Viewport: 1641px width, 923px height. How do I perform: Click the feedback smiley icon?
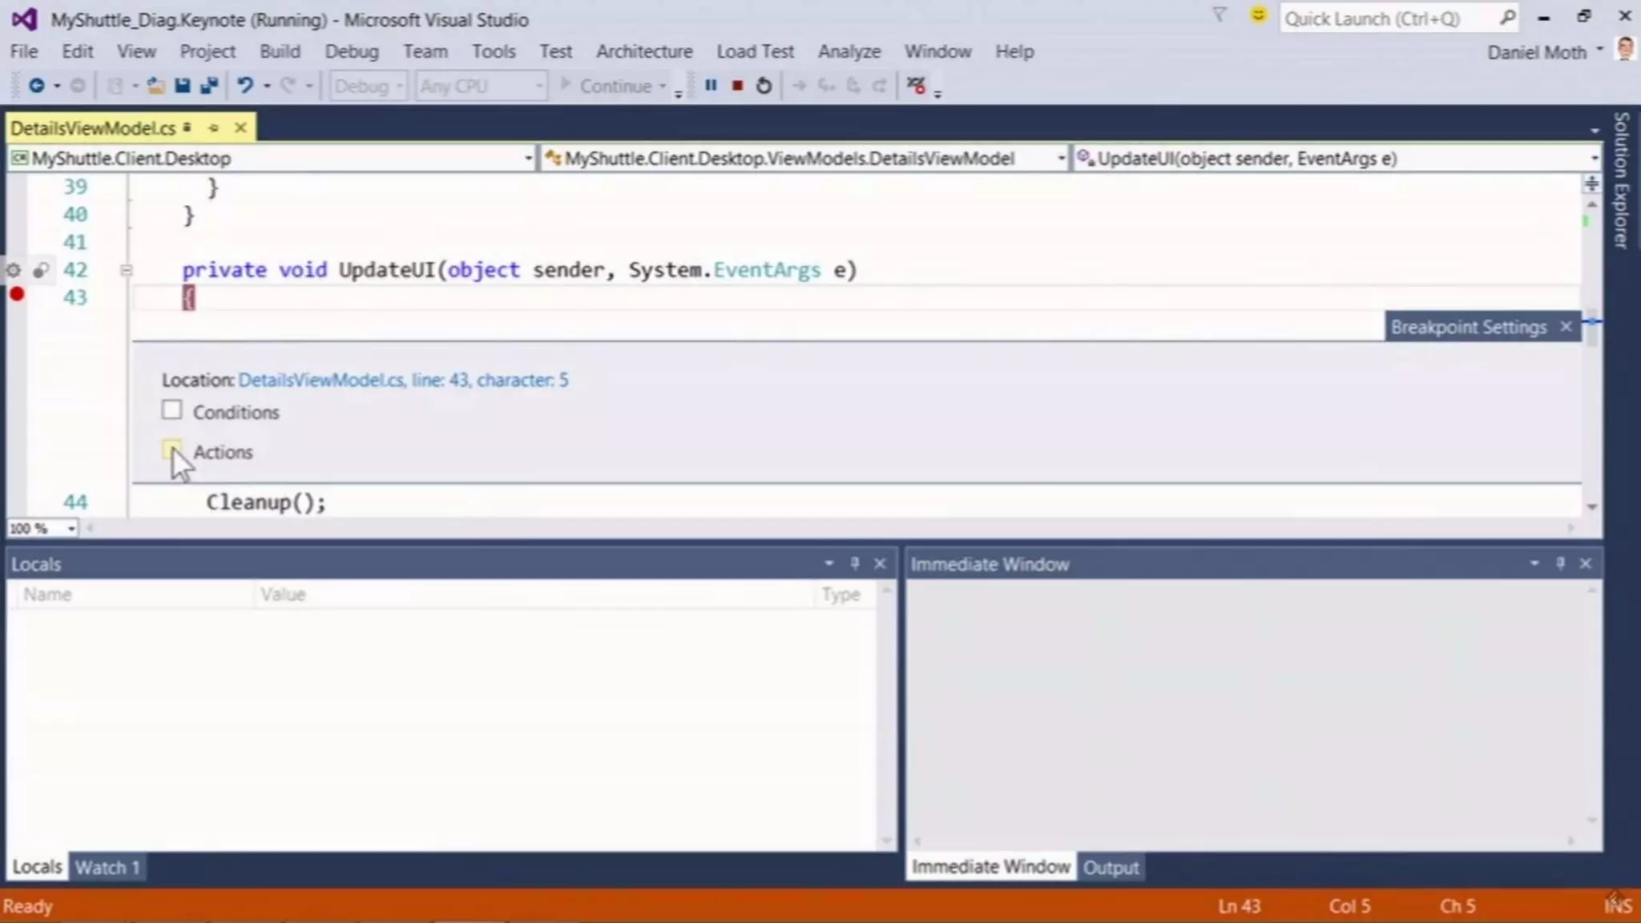click(1258, 16)
